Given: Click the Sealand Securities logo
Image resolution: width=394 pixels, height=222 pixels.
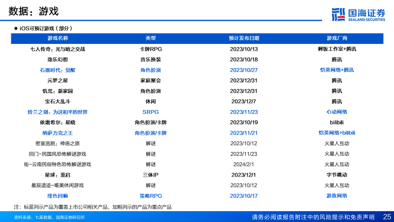Looking at the screenshot, I should 358,15.
